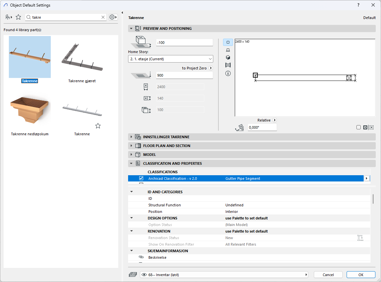This screenshot has width=381, height=282.
Task: Click the rotation angle input field
Action: click(x=262, y=127)
